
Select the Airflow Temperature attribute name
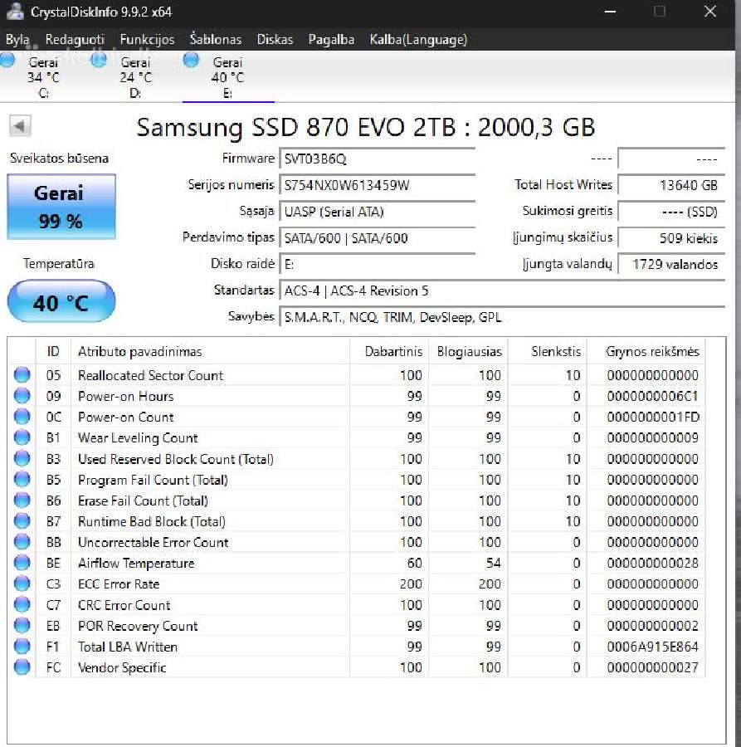tap(136, 563)
